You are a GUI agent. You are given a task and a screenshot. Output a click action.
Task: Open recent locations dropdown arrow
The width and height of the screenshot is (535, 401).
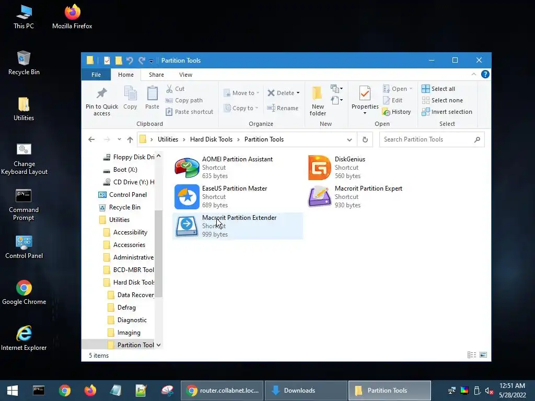tap(119, 139)
